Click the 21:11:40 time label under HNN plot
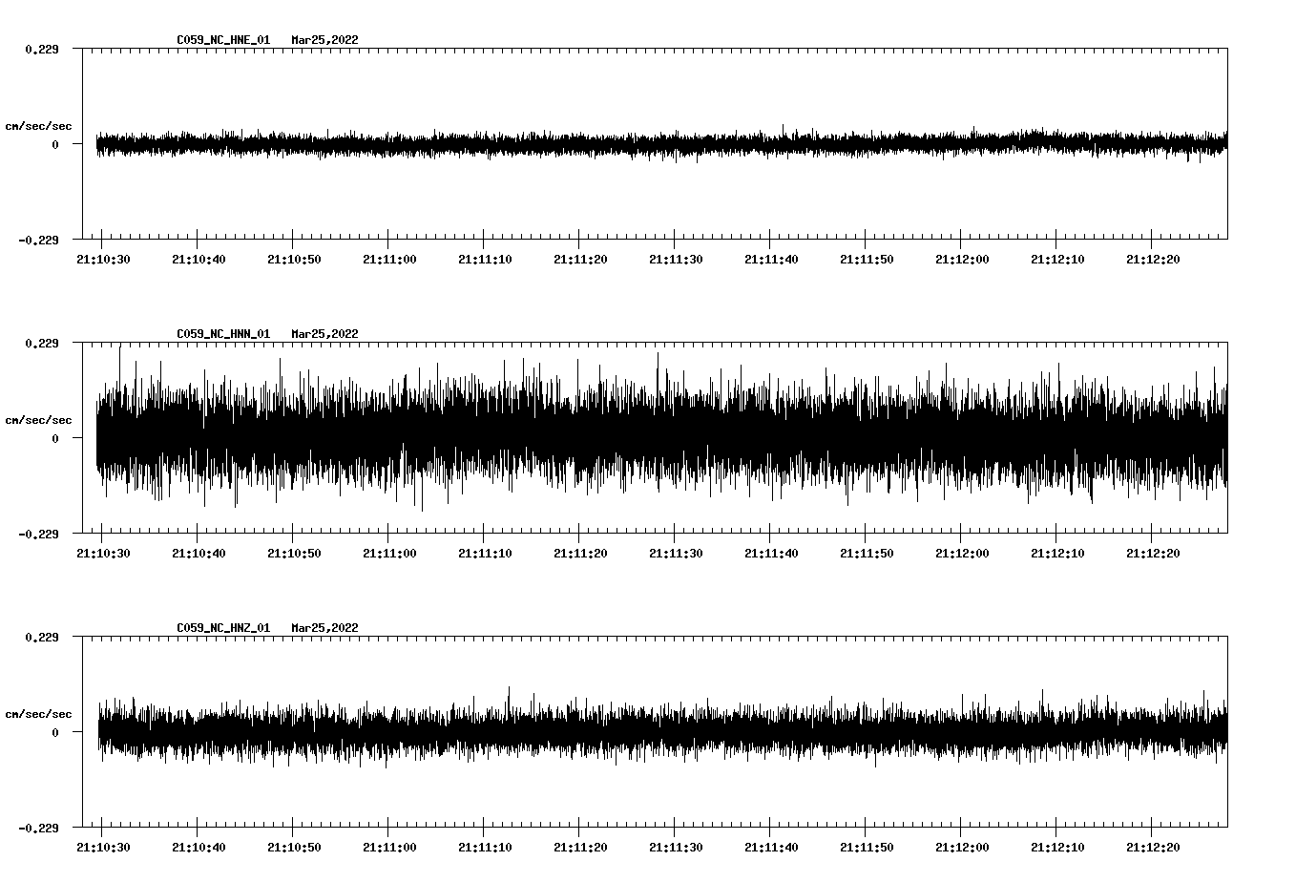The height and width of the screenshot is (882, 1296). pyautogui.click(x=771, y=554)
